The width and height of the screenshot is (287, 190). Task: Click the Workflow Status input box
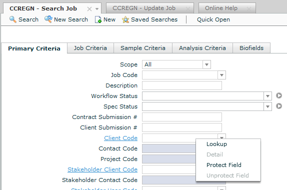tap(203, 96)
